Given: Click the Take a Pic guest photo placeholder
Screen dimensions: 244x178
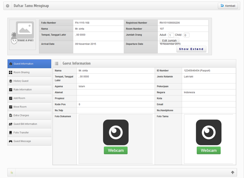Looking at the screenshot, I should click(23, 35).
